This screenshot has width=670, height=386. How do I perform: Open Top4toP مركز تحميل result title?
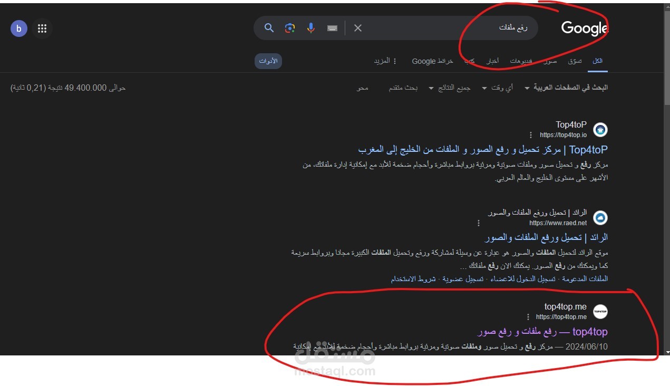point(483,150)
